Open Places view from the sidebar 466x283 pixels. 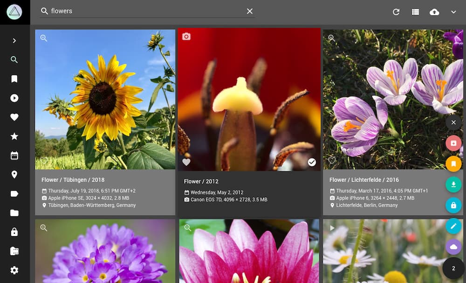pos(14,175)
